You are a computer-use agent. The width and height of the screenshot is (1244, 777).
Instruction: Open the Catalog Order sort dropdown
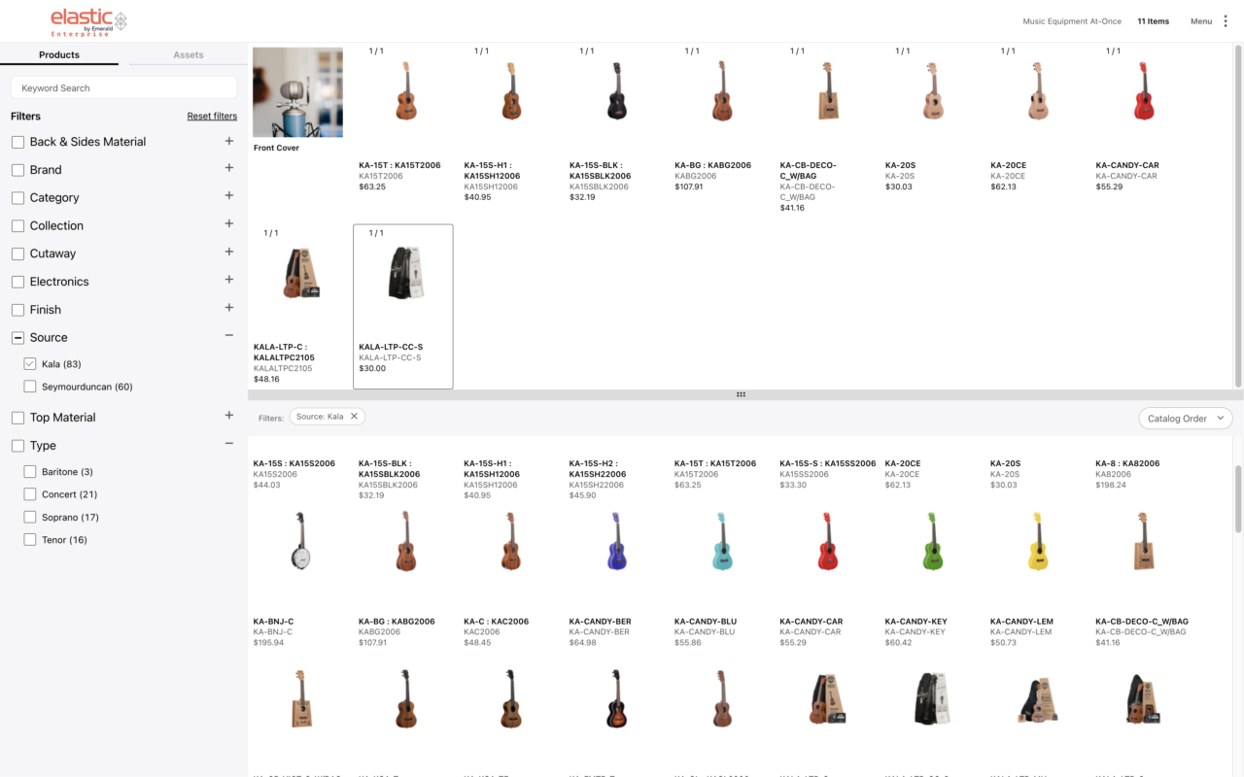pyautogui.click(x=1185, y=418)
